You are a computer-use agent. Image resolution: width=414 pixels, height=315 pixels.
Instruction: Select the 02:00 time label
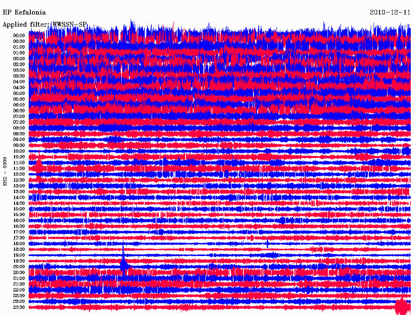coord(19,59)
